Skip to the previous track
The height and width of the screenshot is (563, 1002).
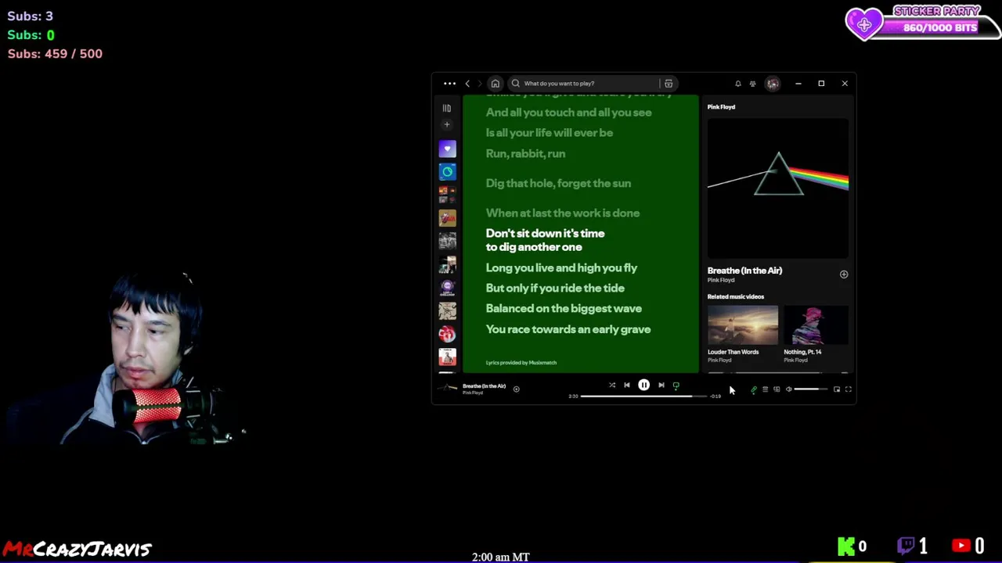pos(627,385)
